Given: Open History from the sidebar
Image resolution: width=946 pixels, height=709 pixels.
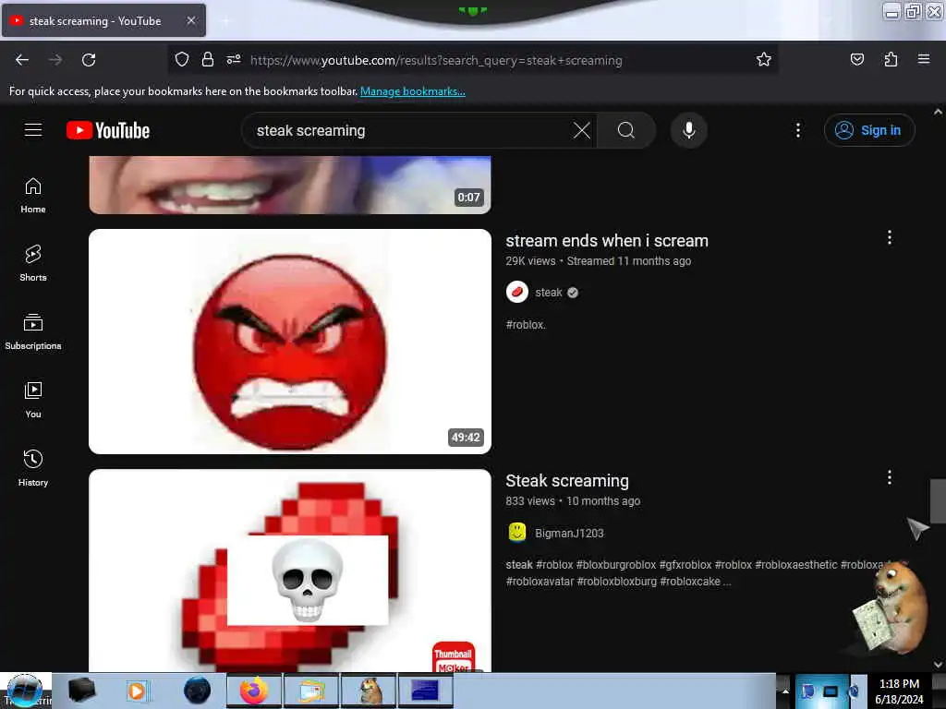Looking at the screenshot, I should pos(33,468).
